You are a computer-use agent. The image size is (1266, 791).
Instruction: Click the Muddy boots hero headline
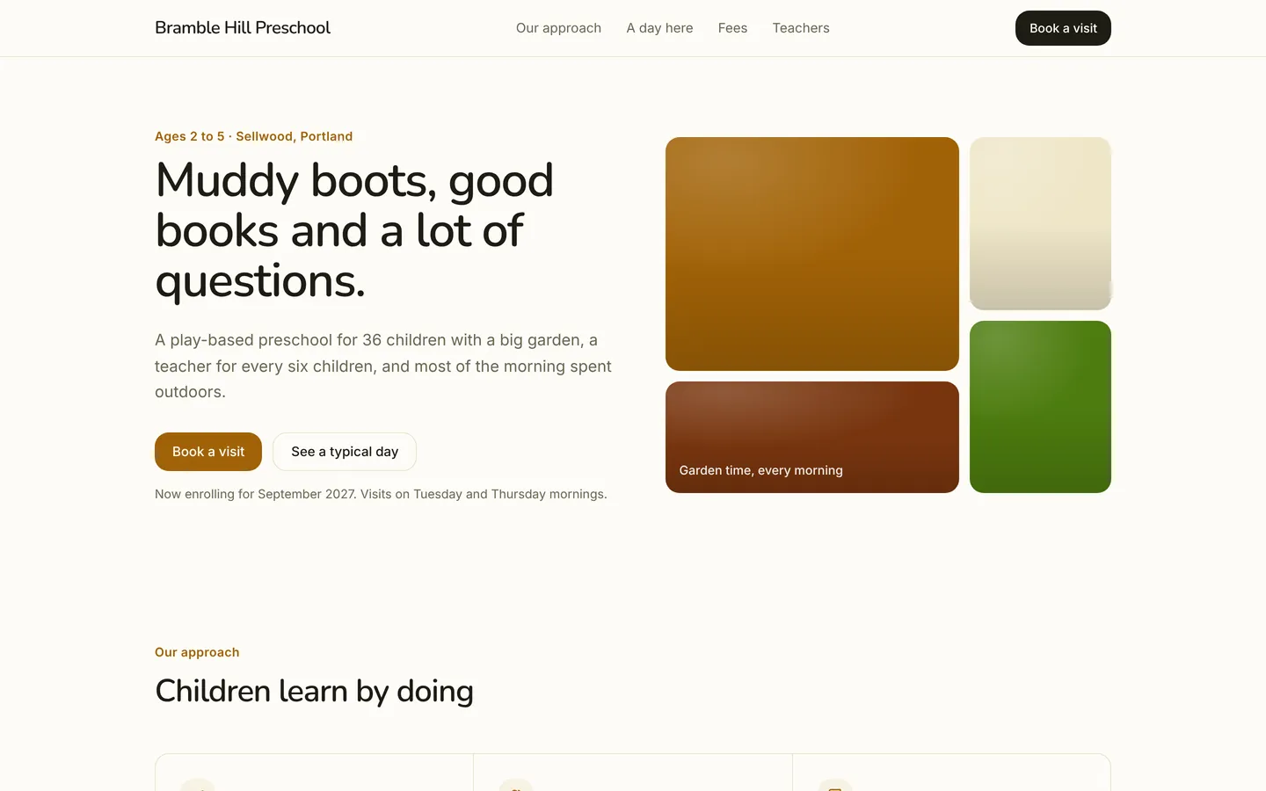point(354,230)
